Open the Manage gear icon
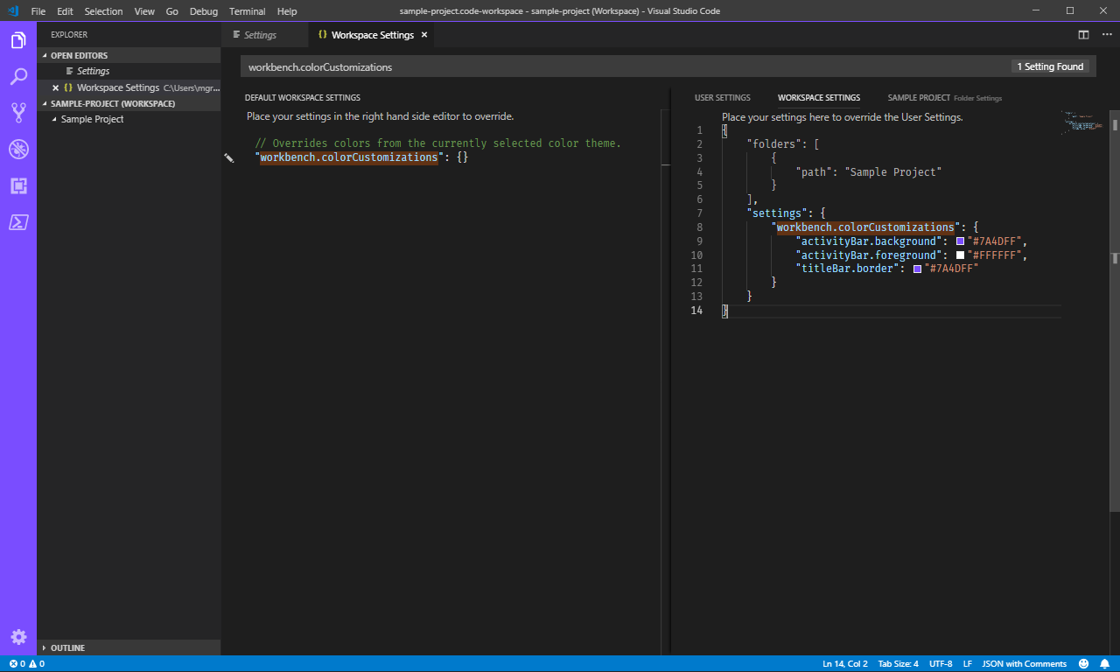This screenshot has width=1120, height=672. point(18,637)
